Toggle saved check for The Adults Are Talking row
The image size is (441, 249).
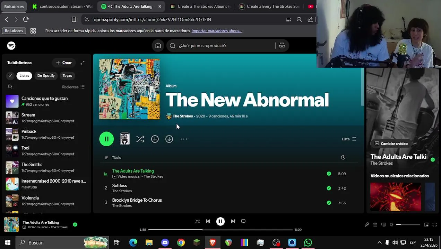tap(329, 174)
